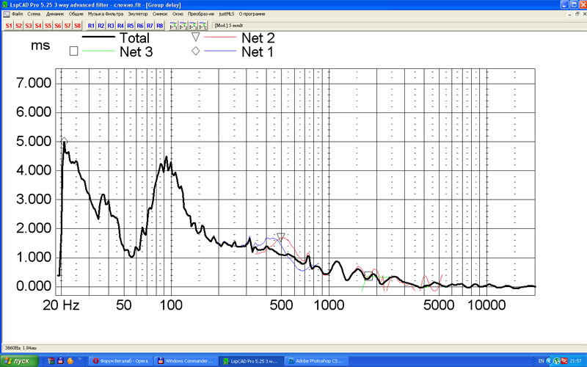587x367 pixels.
Task: Click the 10000 x-axis frequency label
Action: (486, 305)
